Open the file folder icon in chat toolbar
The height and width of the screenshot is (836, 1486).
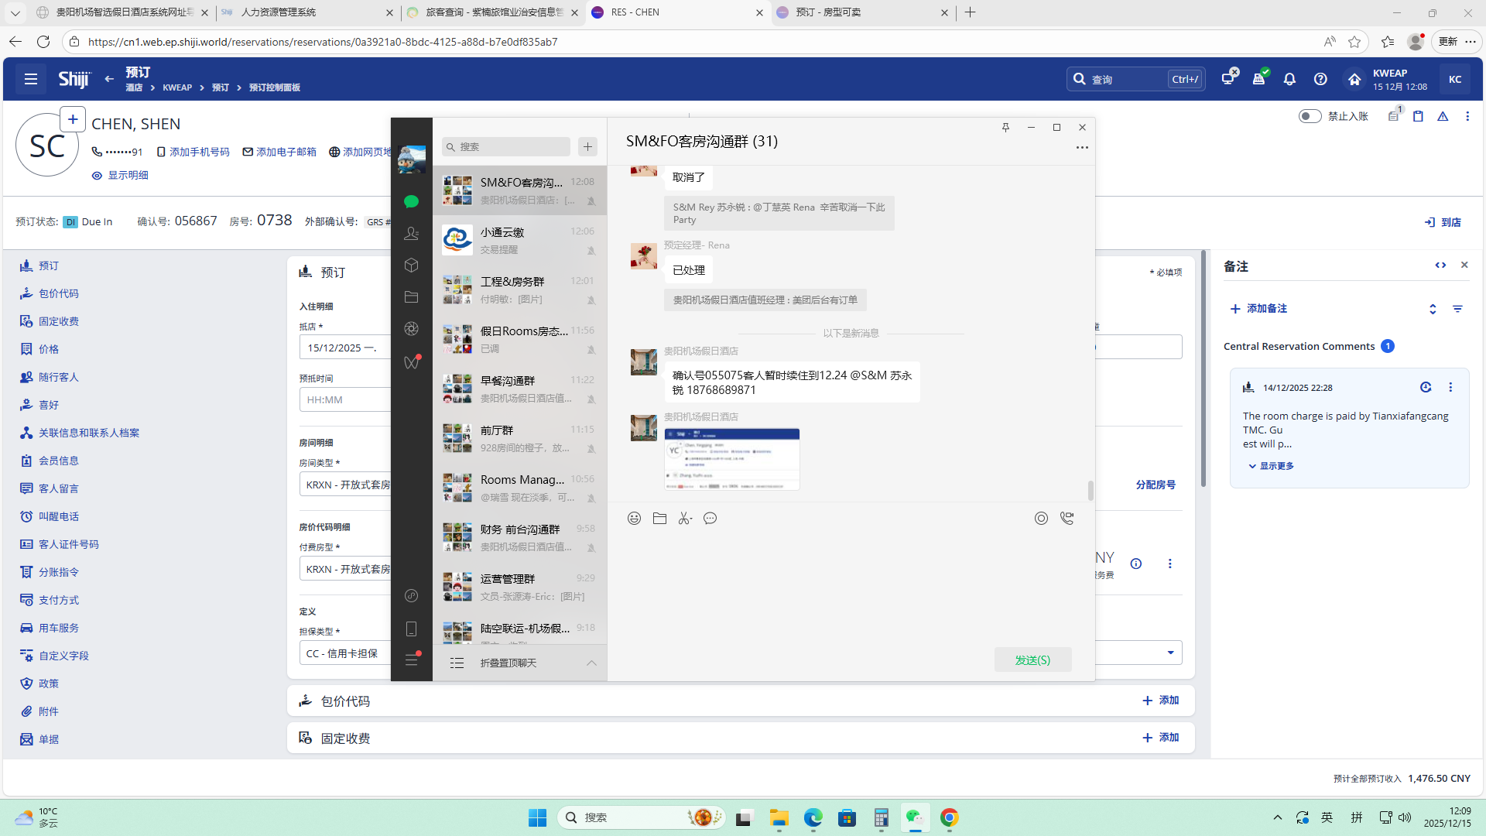point(659,519)
